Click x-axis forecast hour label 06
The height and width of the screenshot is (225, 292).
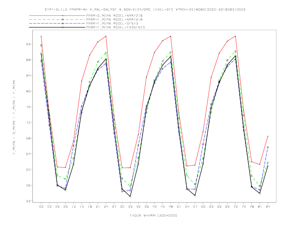pos(58,207)
